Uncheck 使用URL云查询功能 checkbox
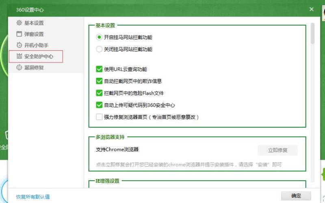Screen dimensions: 325x203 pos(99,69)
